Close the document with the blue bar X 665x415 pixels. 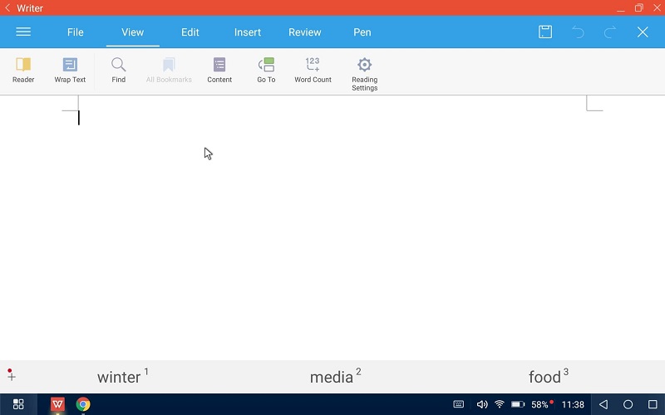pyautogui.click(x=643, y=32)
